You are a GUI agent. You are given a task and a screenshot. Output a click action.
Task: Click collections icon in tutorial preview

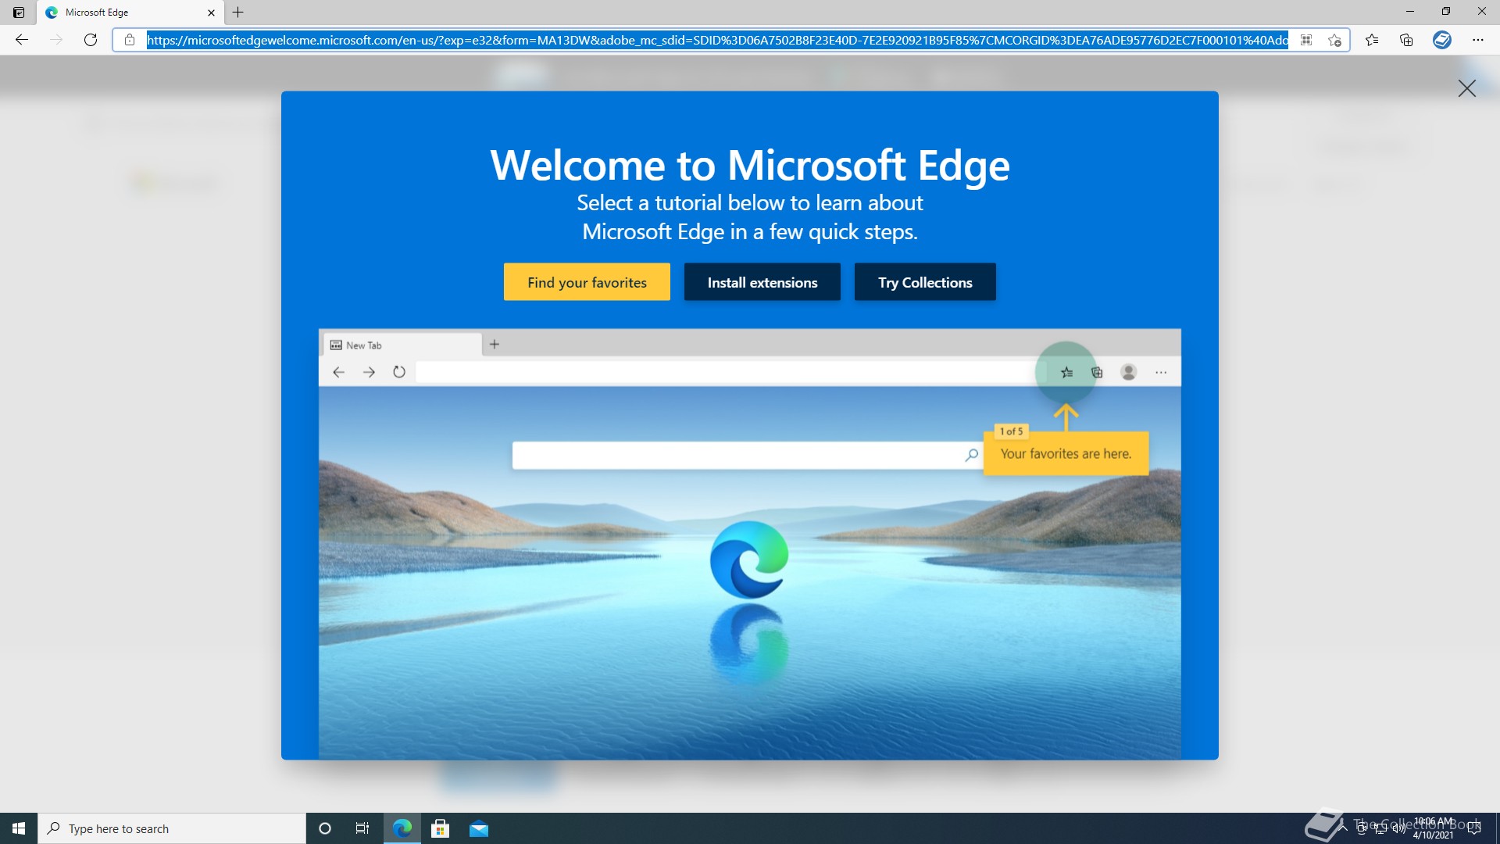click(1097, 373)
